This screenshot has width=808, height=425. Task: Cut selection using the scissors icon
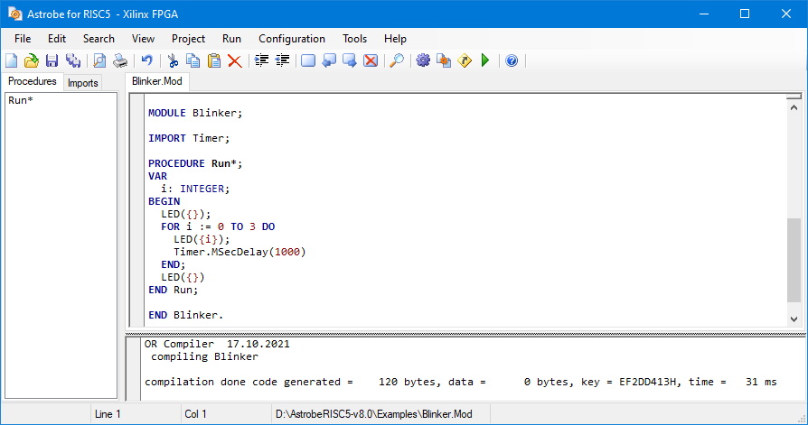[174, 60]
